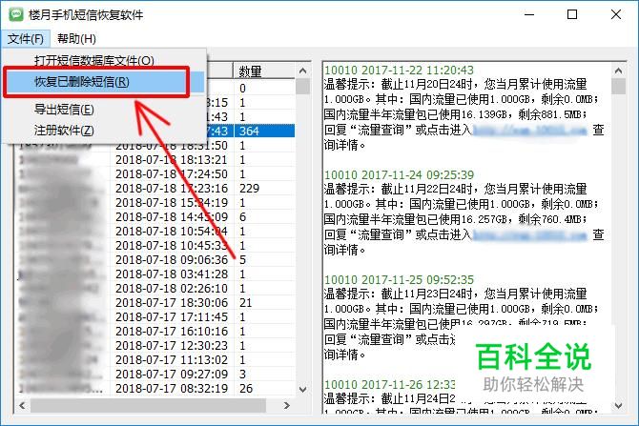Open the 帮助(H) menu
Image resolution: width=639 pixels, height=426 pixels.
(x=76, y=39)
